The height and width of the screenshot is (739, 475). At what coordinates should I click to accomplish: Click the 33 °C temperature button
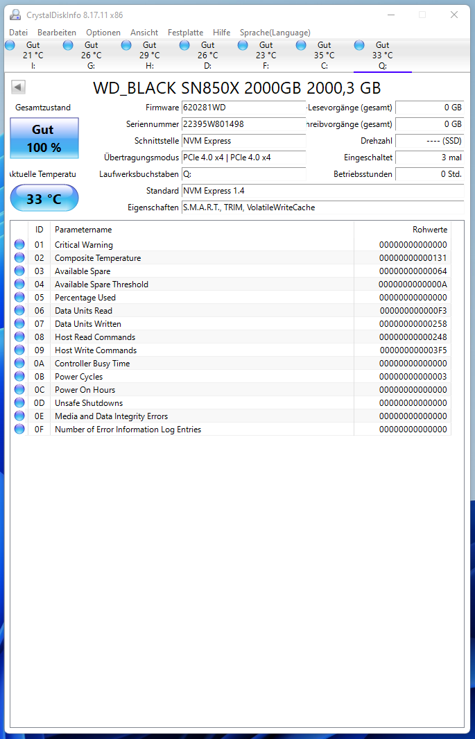[44, 198]
